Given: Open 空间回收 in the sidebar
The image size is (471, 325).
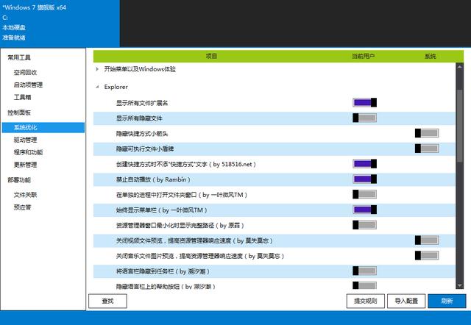Looking at the screenshot, I should (25, 72).
